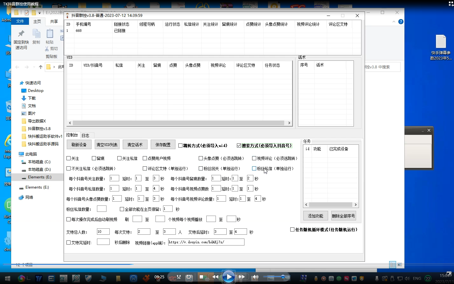
Task: Click the play button in media player
Action: click(228, 277)
